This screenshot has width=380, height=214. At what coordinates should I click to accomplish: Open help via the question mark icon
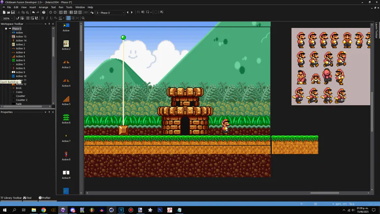tap(43, 12)
